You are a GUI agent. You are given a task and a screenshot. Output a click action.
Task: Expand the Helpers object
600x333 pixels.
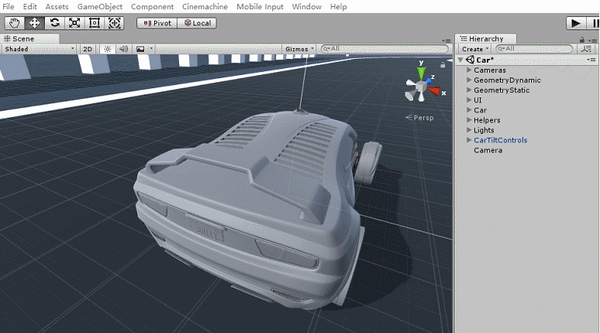pos(469,120)
